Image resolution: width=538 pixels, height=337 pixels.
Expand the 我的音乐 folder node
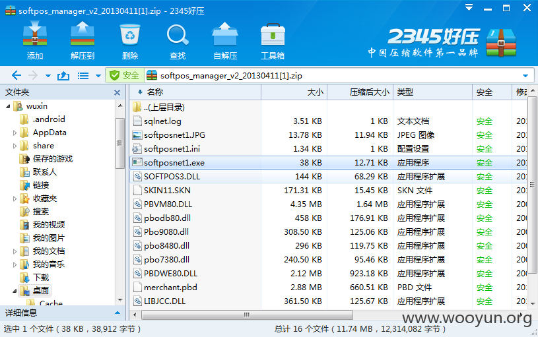[15, 264]
